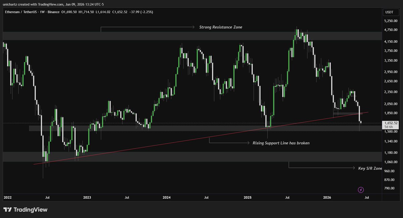This screenshot has width=403, height=218.
Task: Click the 1,060.00 price axis label
Action: click(x=391, y=162)
